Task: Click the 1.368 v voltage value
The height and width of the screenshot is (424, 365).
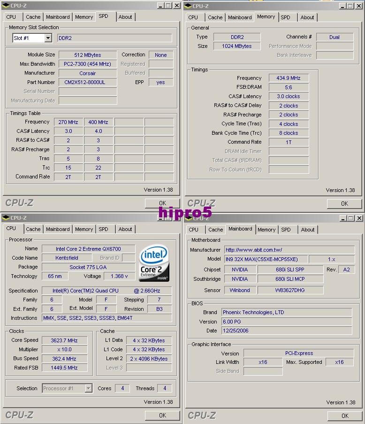Action: (x=120, y=277)
